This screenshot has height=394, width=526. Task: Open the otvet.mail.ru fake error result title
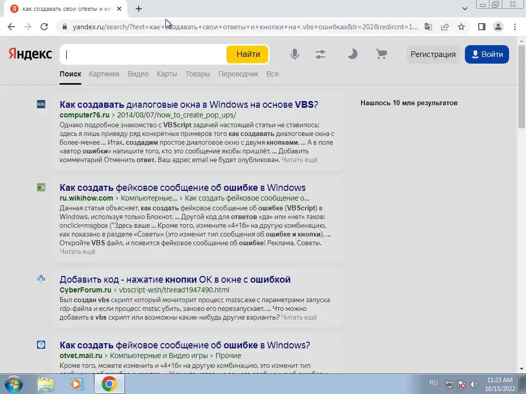point(185,345)
